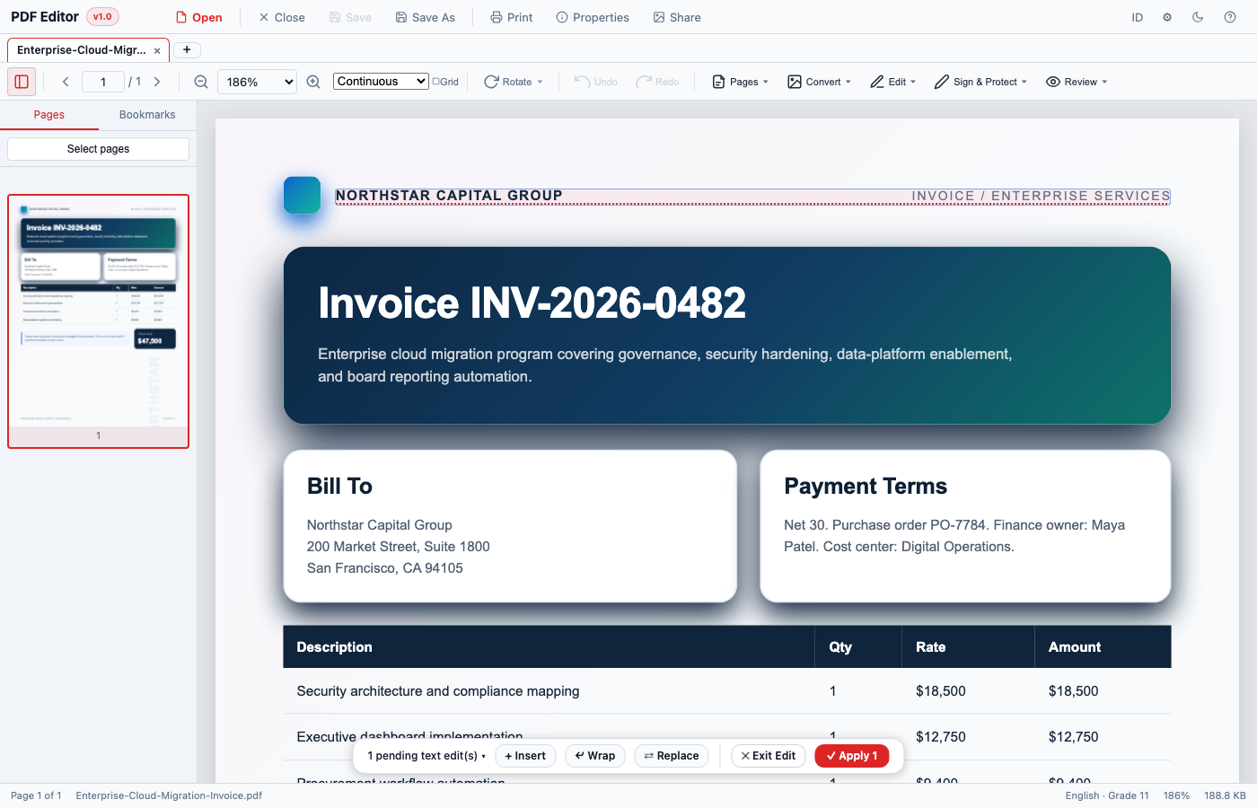Click the Select pages button
The height and width of the screenshot is (808, 1257).
[99, 149]
